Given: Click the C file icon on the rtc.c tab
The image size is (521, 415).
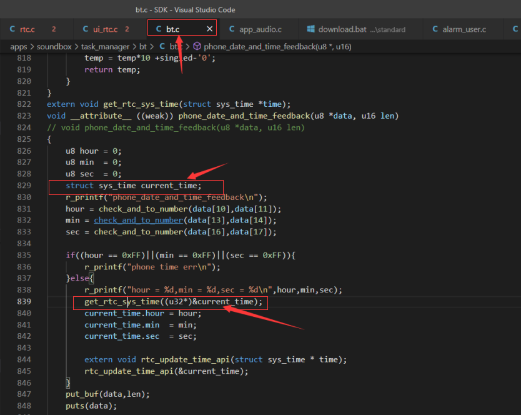Looking at the screenshot, I should [x=12, y=29].
